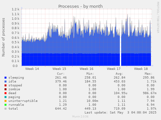Click uninterruptible current value 1.21

point(63,101)
